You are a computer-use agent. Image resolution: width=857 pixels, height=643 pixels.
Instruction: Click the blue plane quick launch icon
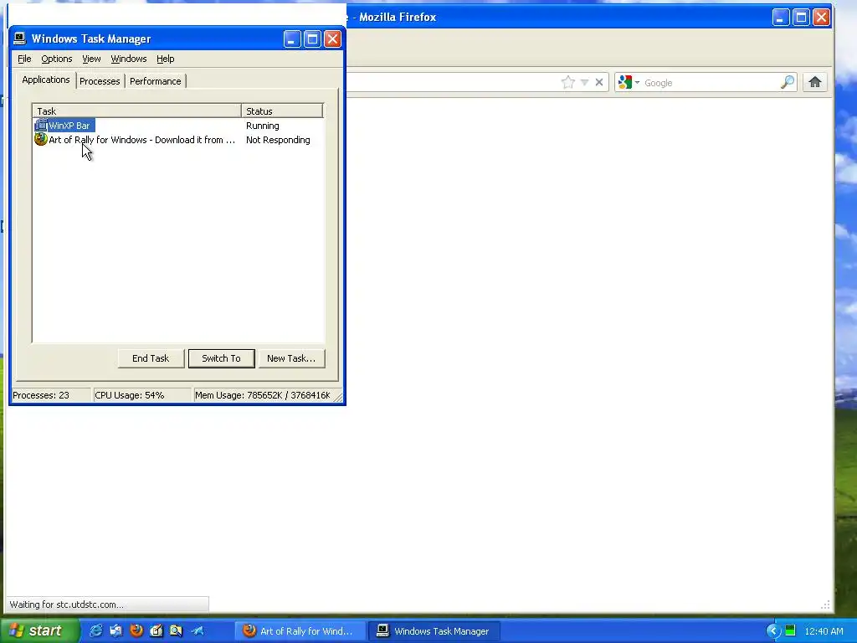[198, 631]
